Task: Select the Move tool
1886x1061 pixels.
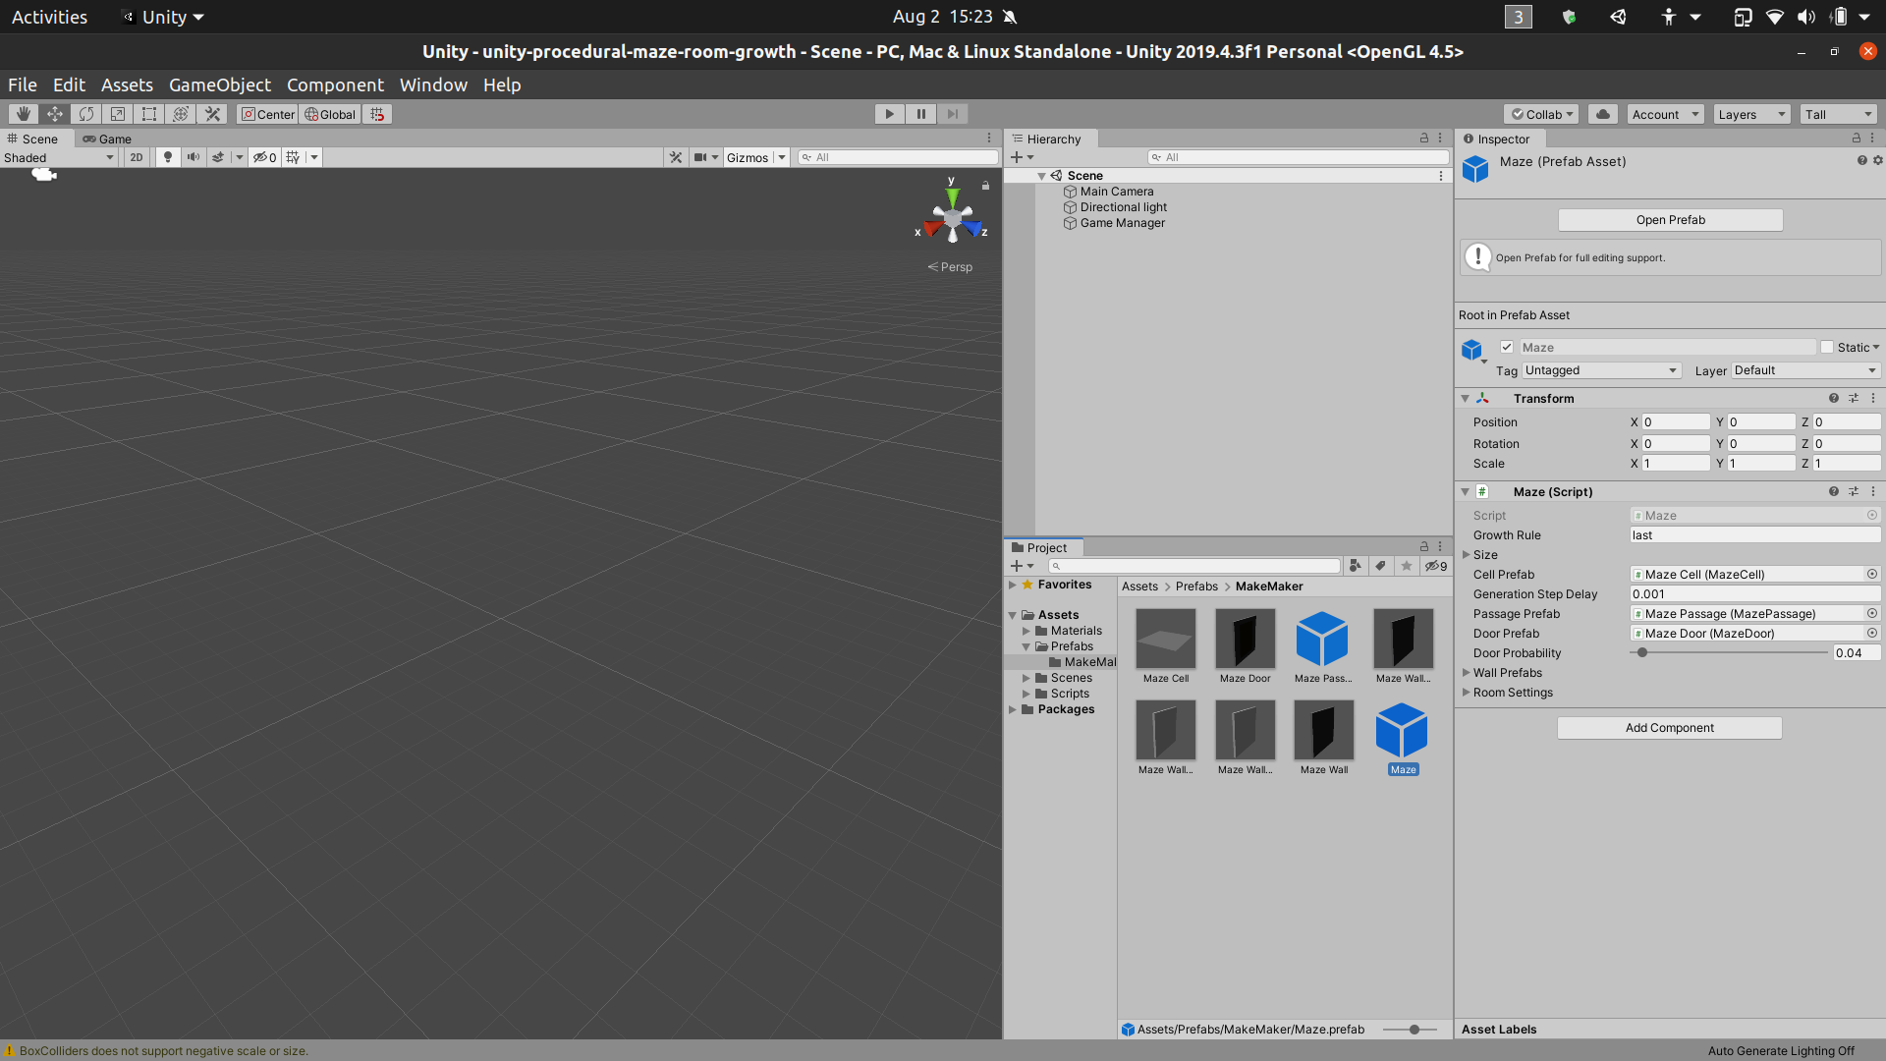Action: pyautogui.click(x=55, y=114)
